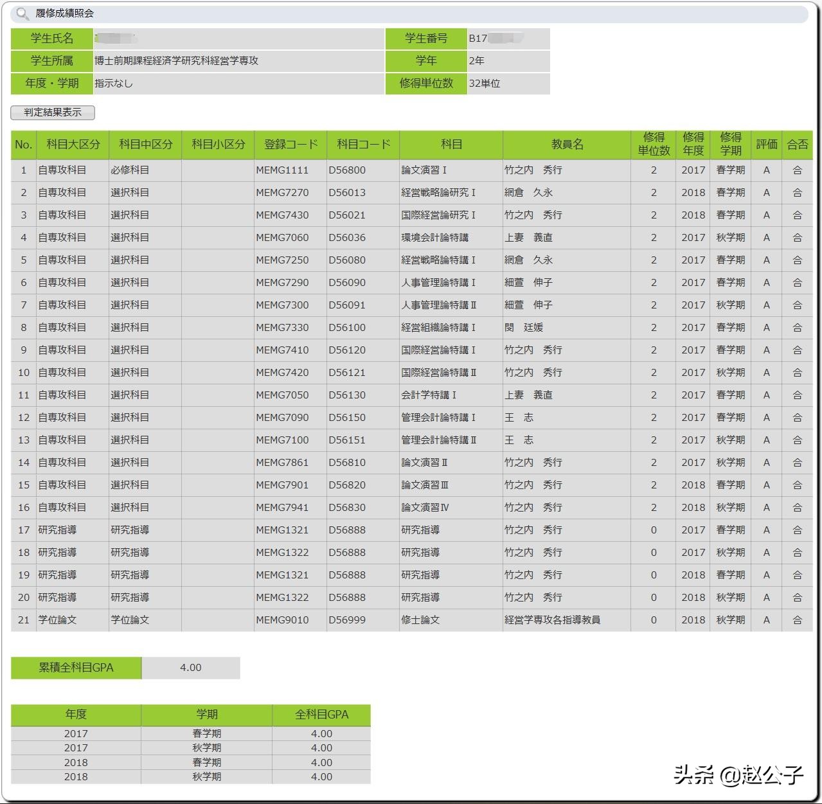Select course 国際経営論研究Ⅰ
This screenshot has height=804, width=822.
[x=438, y=215]
